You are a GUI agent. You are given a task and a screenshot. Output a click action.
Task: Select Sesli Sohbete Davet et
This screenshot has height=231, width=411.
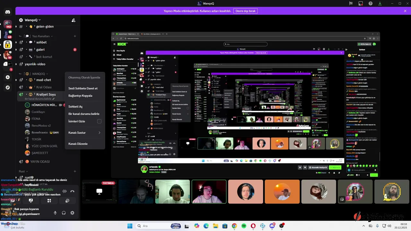pyautogui.click(x=85, y=88)
